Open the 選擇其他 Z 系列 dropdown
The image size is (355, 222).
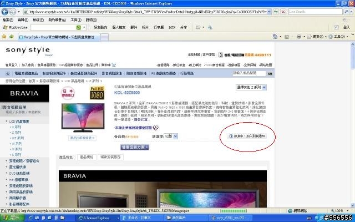(x=251, y=87)
